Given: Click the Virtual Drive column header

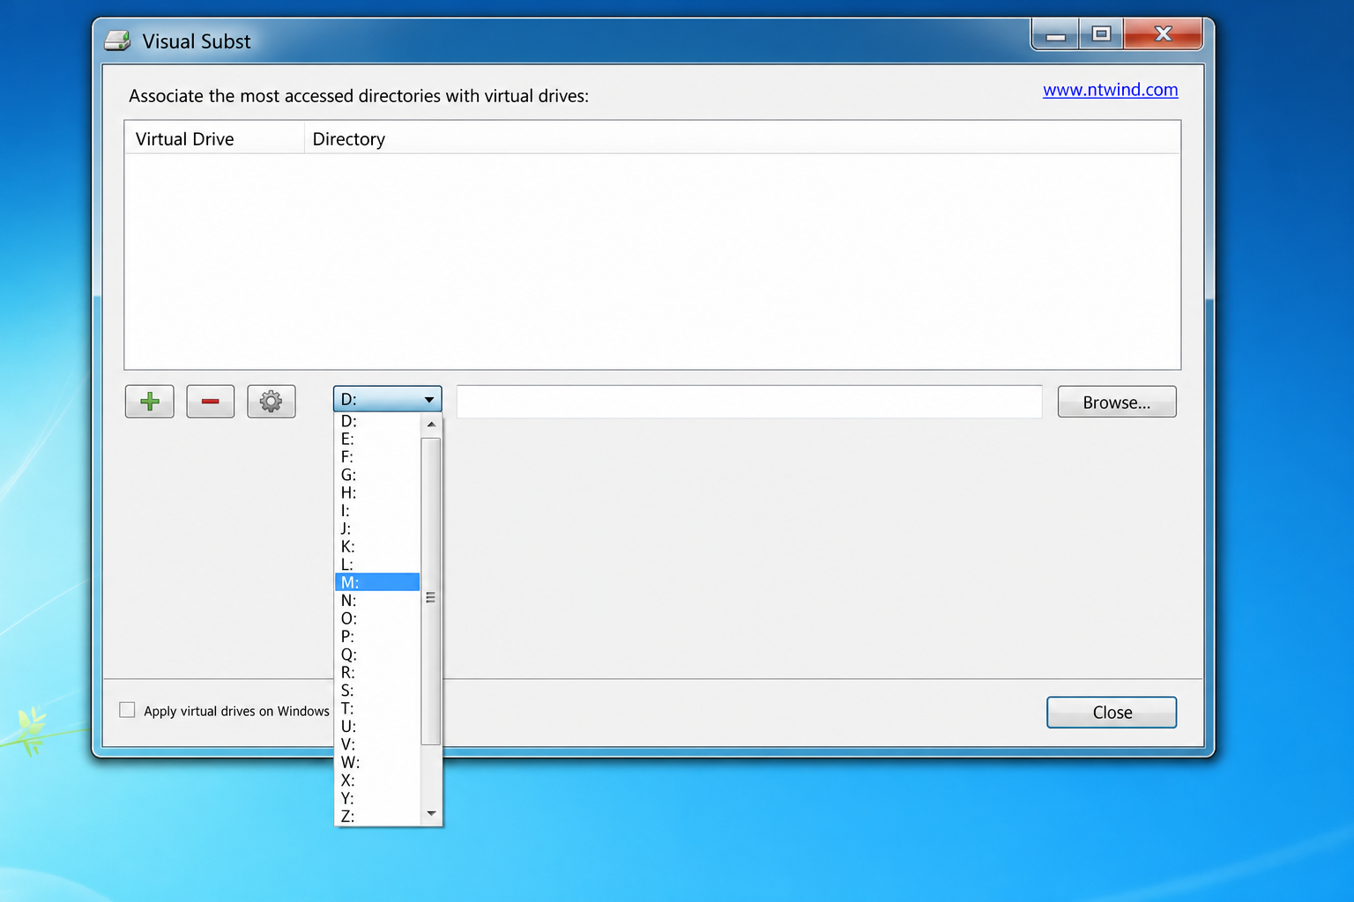Looking at the screenshot, I should pyautogui.click(x=215, y=138).
